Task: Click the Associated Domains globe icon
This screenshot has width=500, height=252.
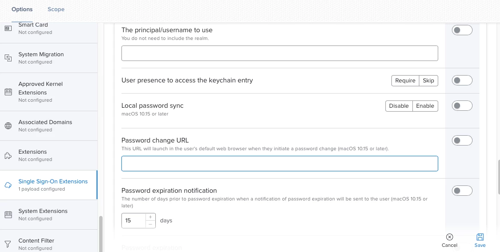Action: [8, 126]
